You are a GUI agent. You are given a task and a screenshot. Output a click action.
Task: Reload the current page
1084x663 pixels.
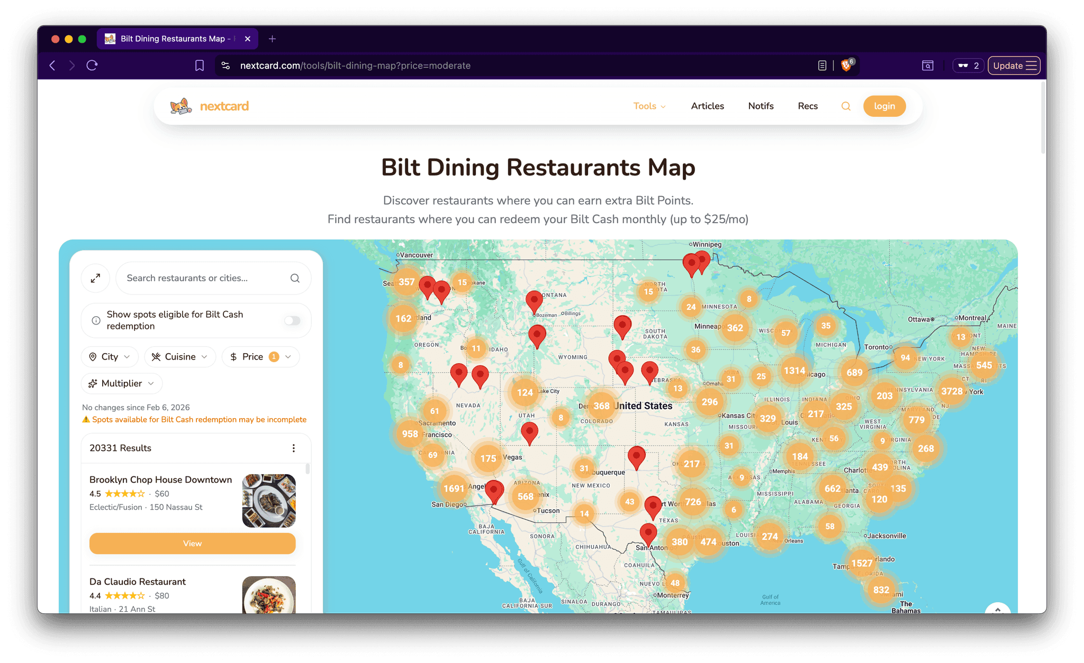(x=92, y=66)
